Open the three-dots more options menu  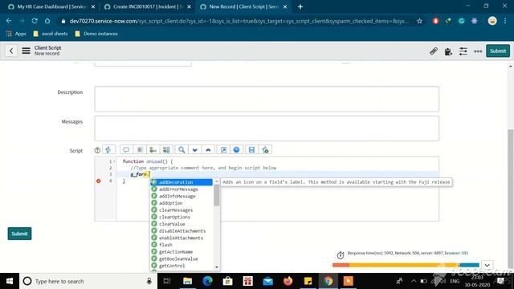click(x=478, y=51)
